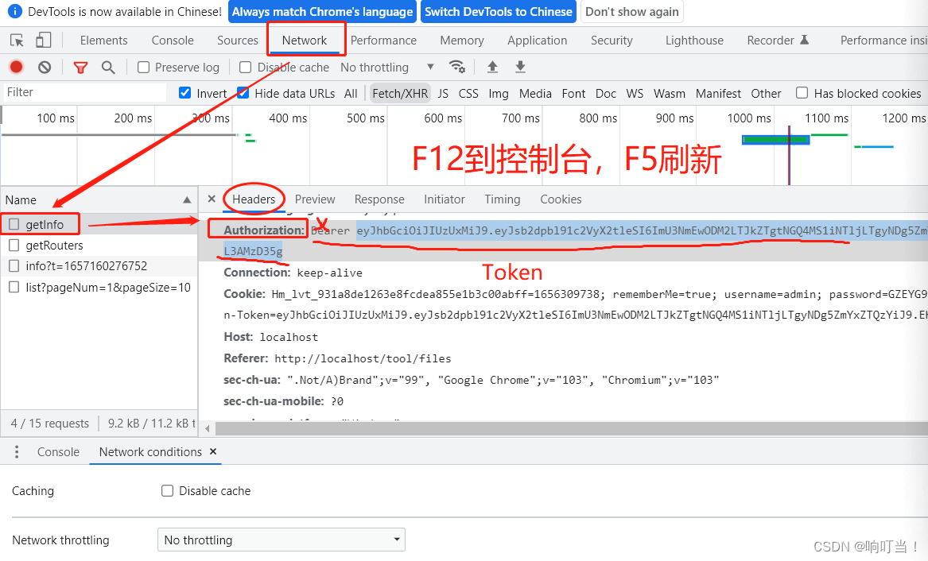Dismiss notice with Don't show again

coord(632,12)
